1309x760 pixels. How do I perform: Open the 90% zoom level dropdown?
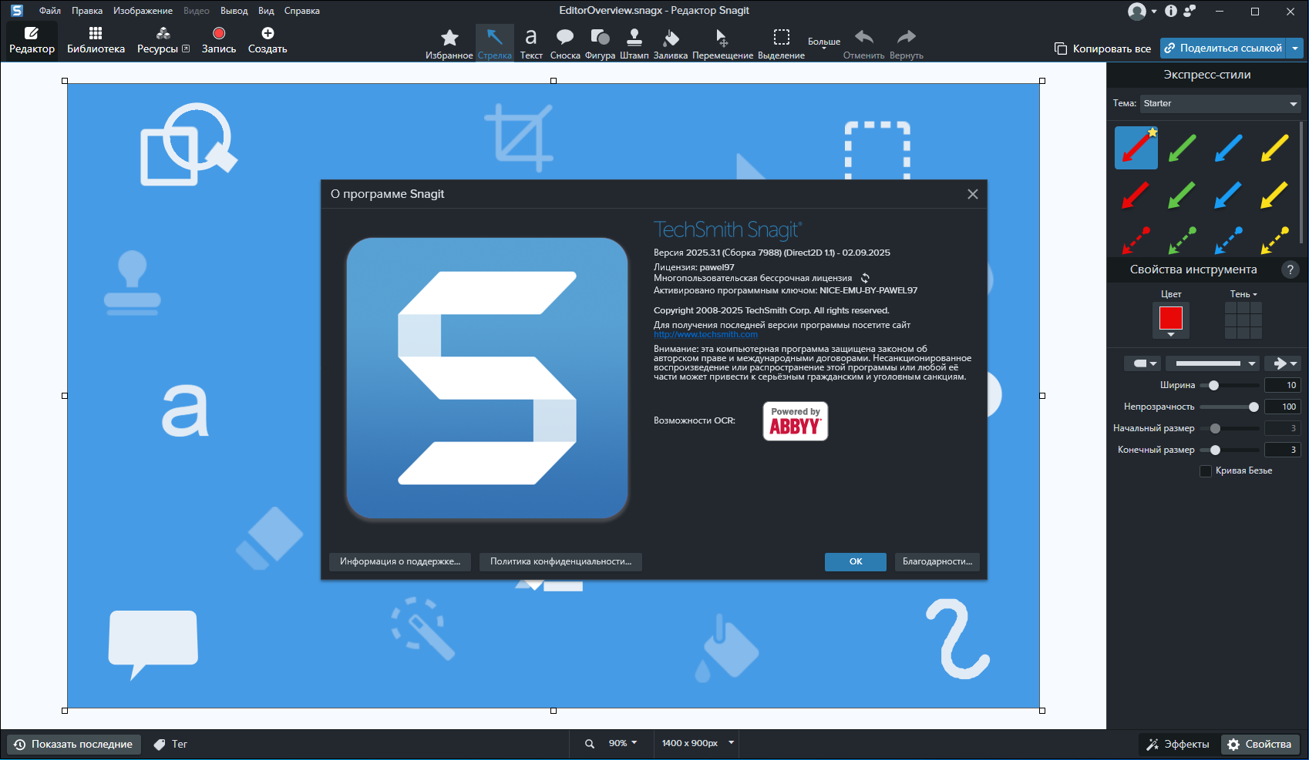(x=623, y=743)
